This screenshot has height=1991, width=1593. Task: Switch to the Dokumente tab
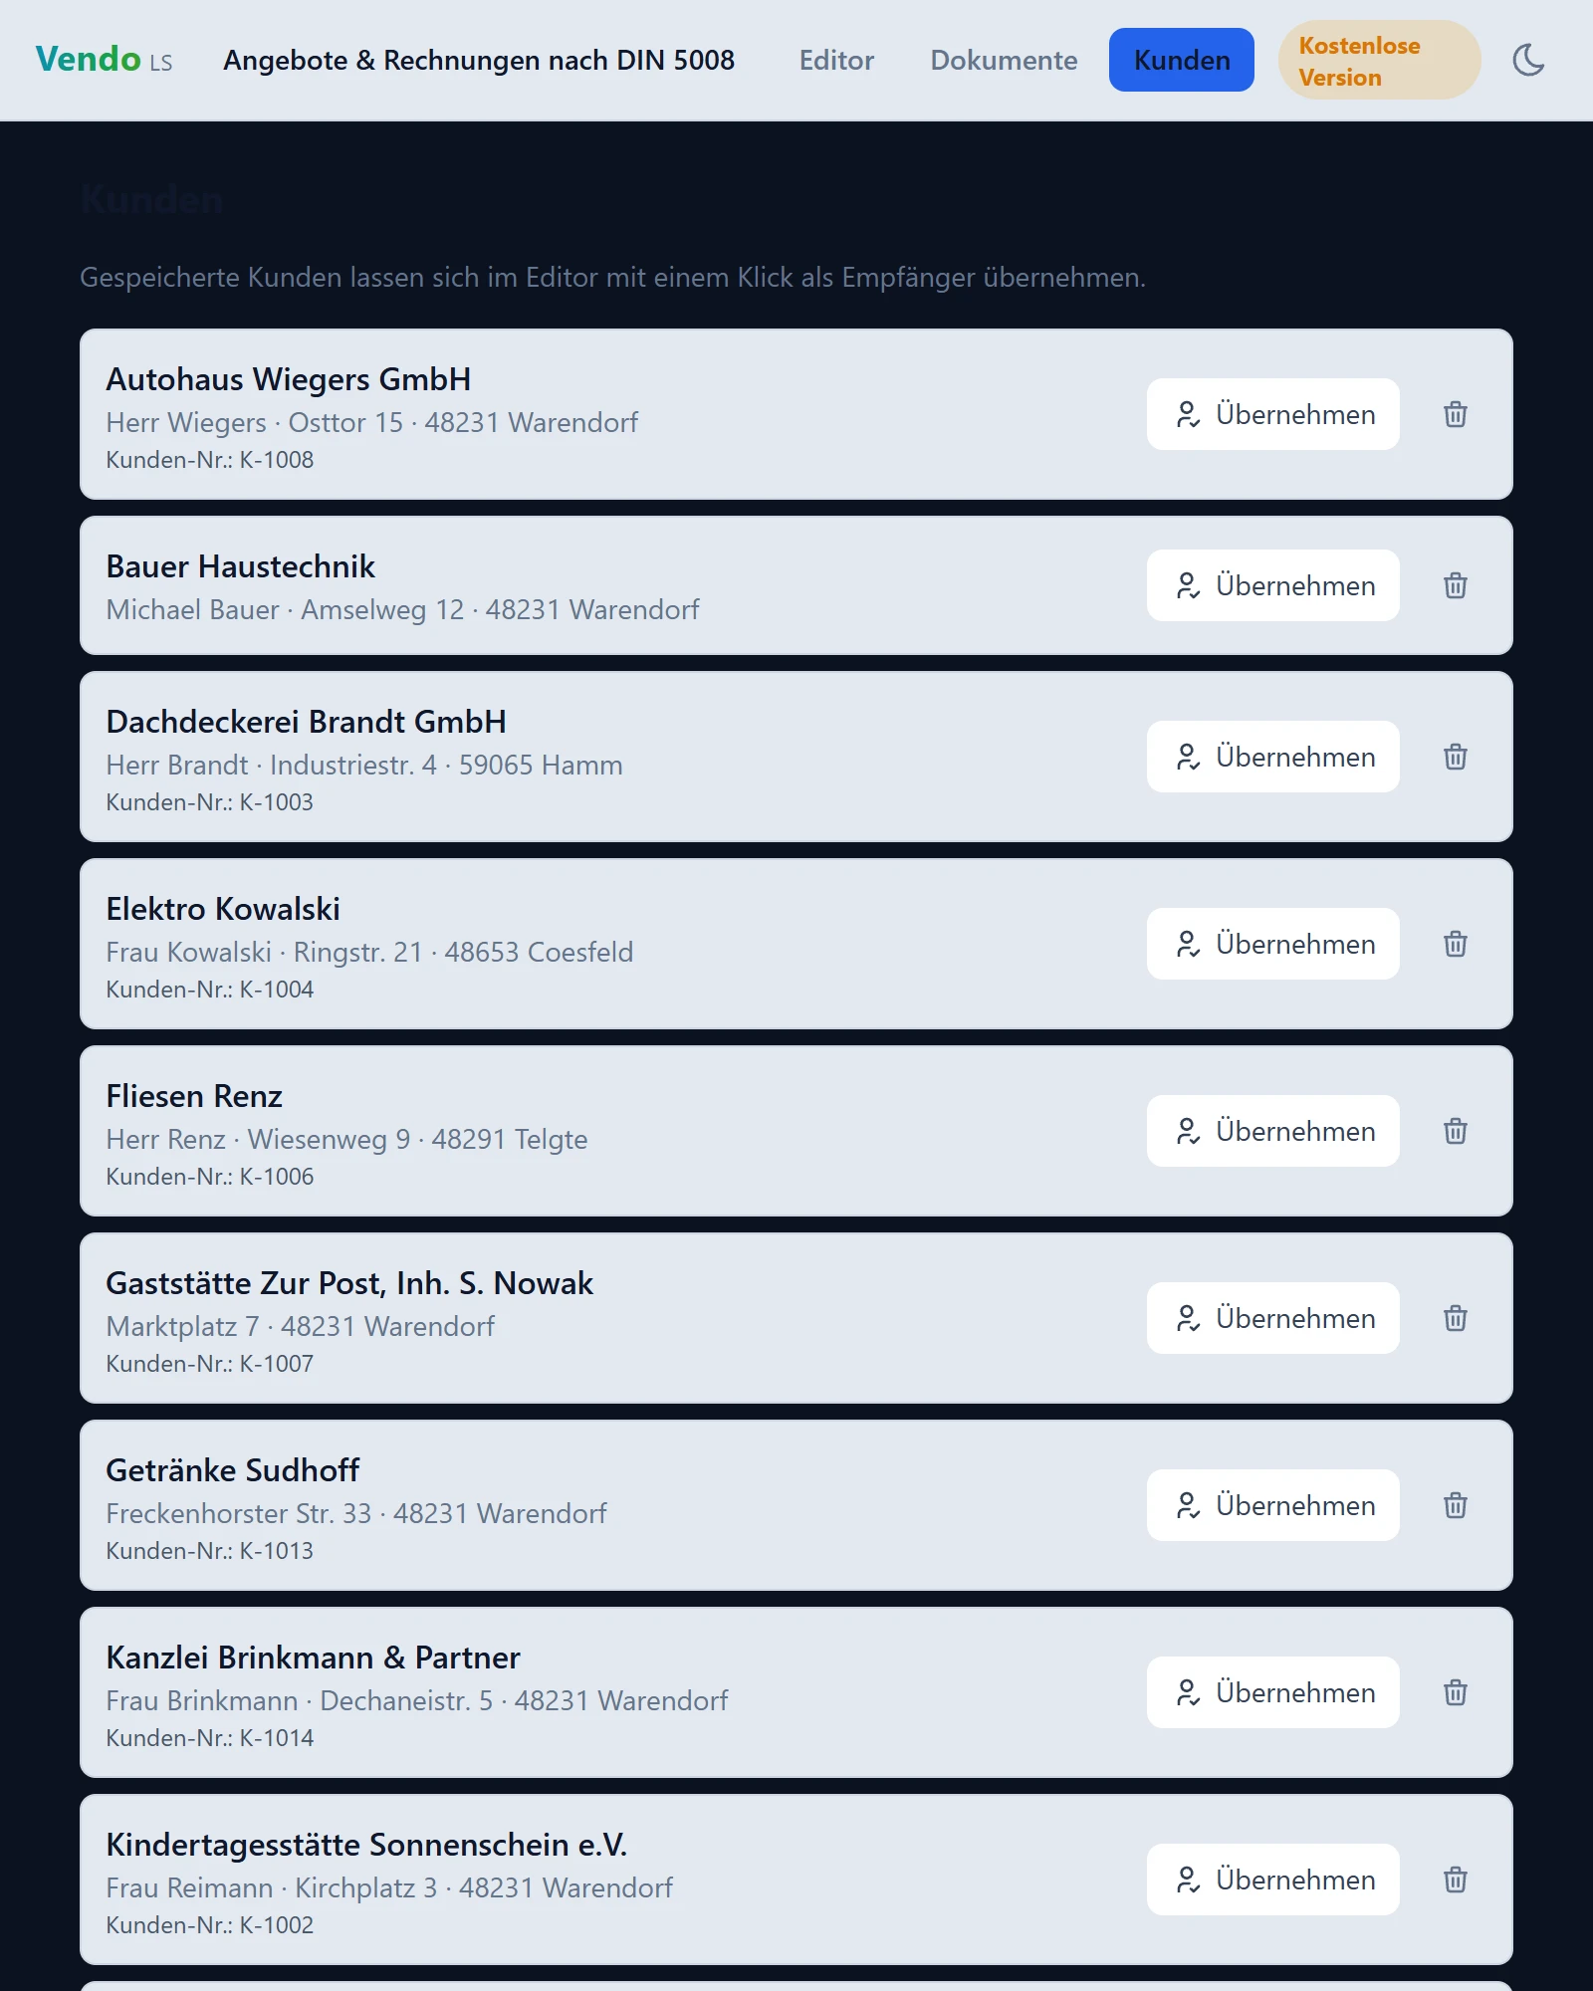(x=1004, y=60)
